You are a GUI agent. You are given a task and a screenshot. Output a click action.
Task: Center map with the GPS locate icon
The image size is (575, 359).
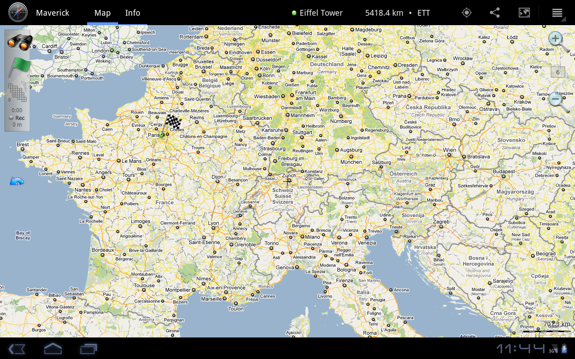tap(466, 13)
